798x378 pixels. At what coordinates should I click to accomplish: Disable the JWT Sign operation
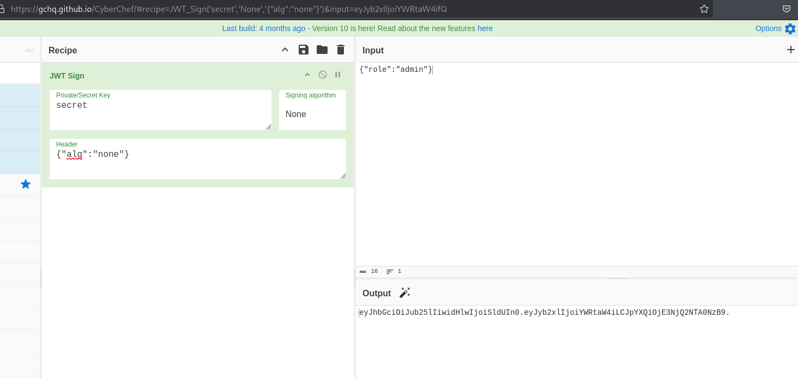tap(323, 75)
